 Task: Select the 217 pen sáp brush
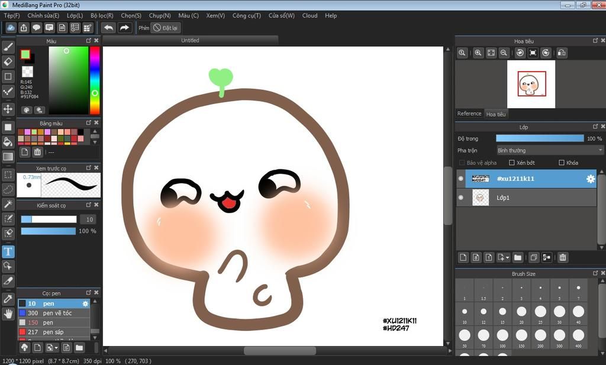pos(54,332)
